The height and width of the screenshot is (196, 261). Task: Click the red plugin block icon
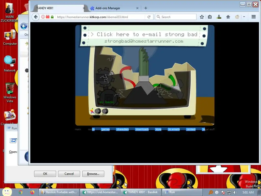tap(48, 17)
